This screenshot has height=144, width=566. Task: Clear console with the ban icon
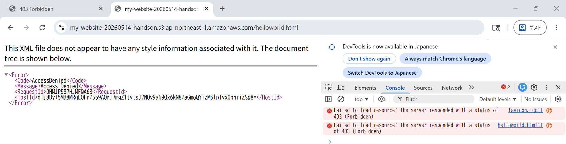[341, 99]
